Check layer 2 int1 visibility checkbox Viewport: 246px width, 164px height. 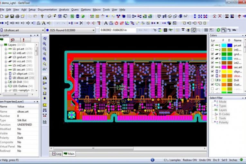[212, 50]
